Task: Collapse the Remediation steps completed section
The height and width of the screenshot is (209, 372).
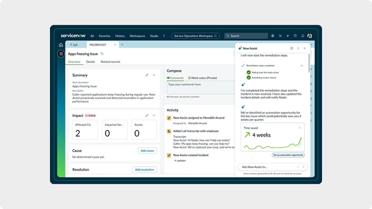Action: [302, 66]
